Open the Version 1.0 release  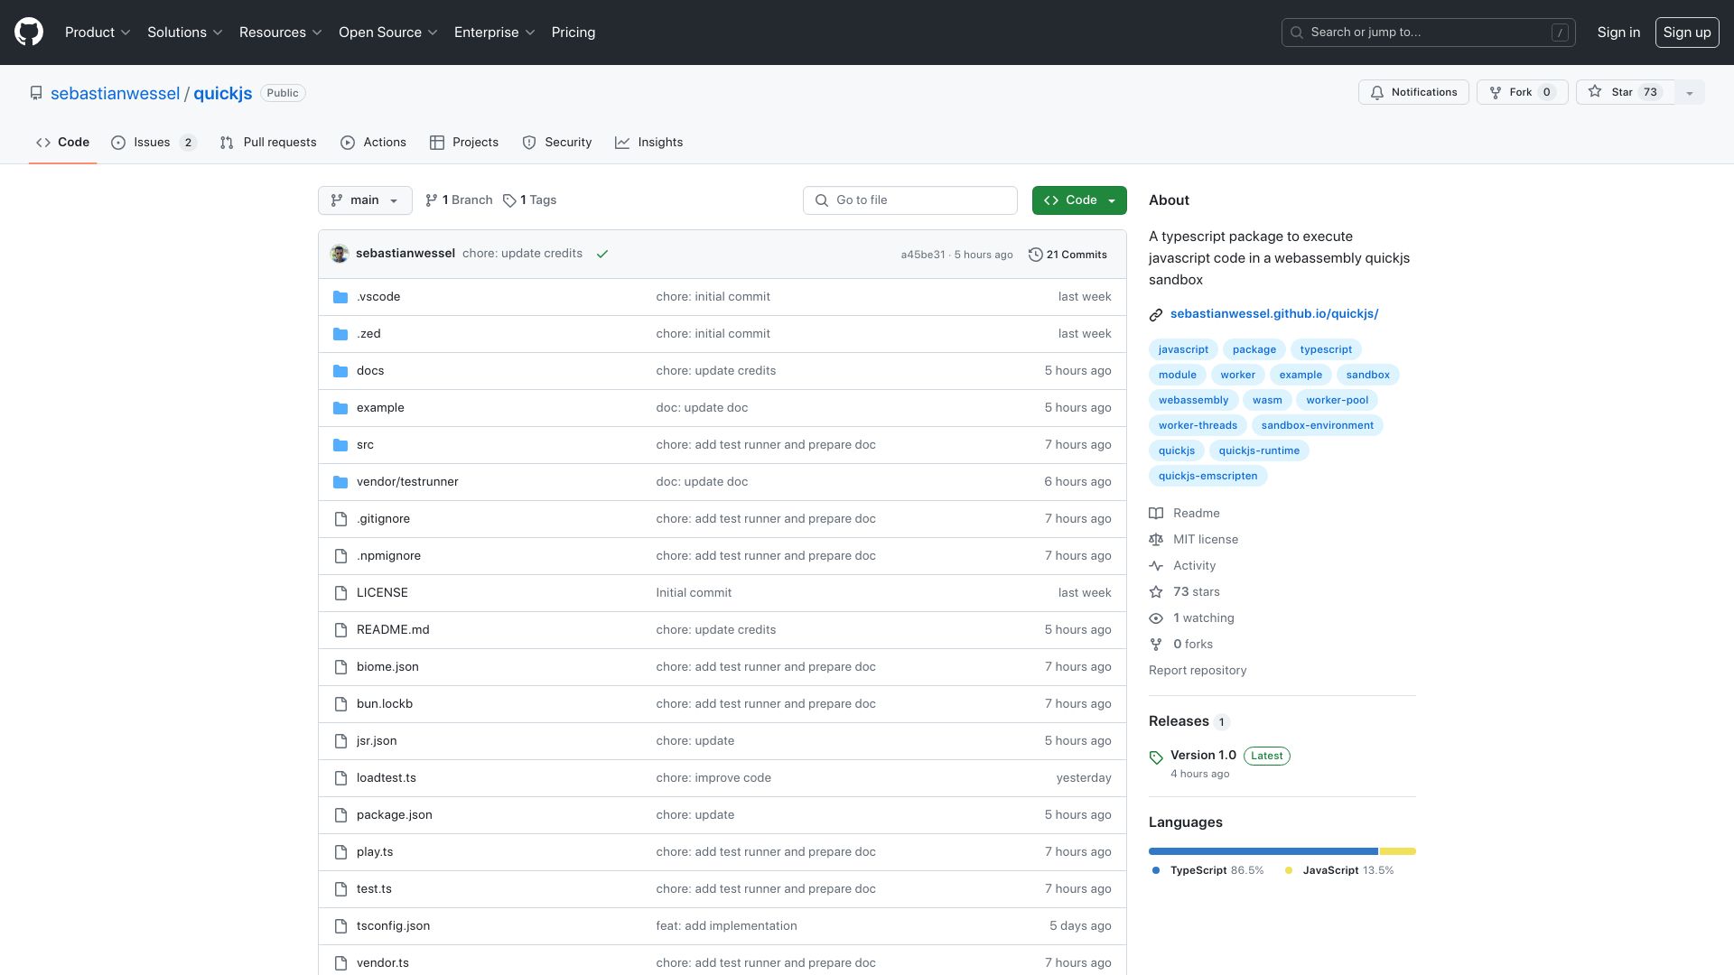click(1203, 756)
